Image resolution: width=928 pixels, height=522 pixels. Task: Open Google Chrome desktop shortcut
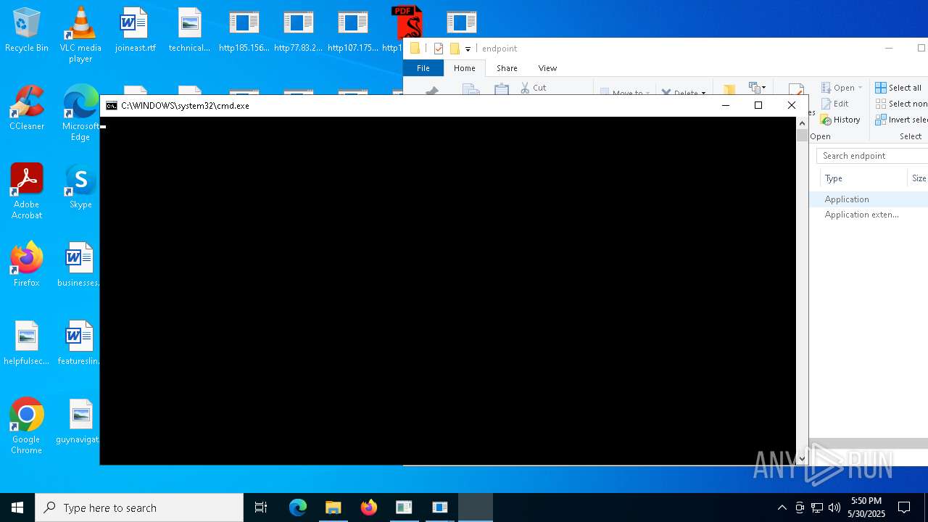26,426
